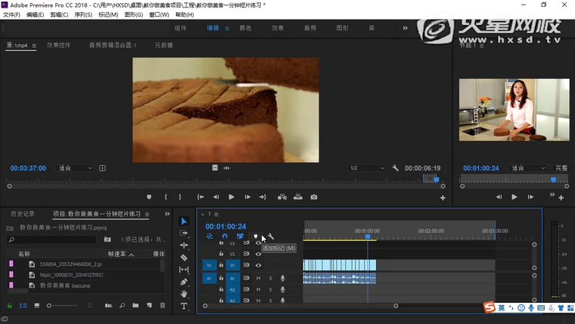Click the Add Marker button in timeline

[x=256, y=237]
